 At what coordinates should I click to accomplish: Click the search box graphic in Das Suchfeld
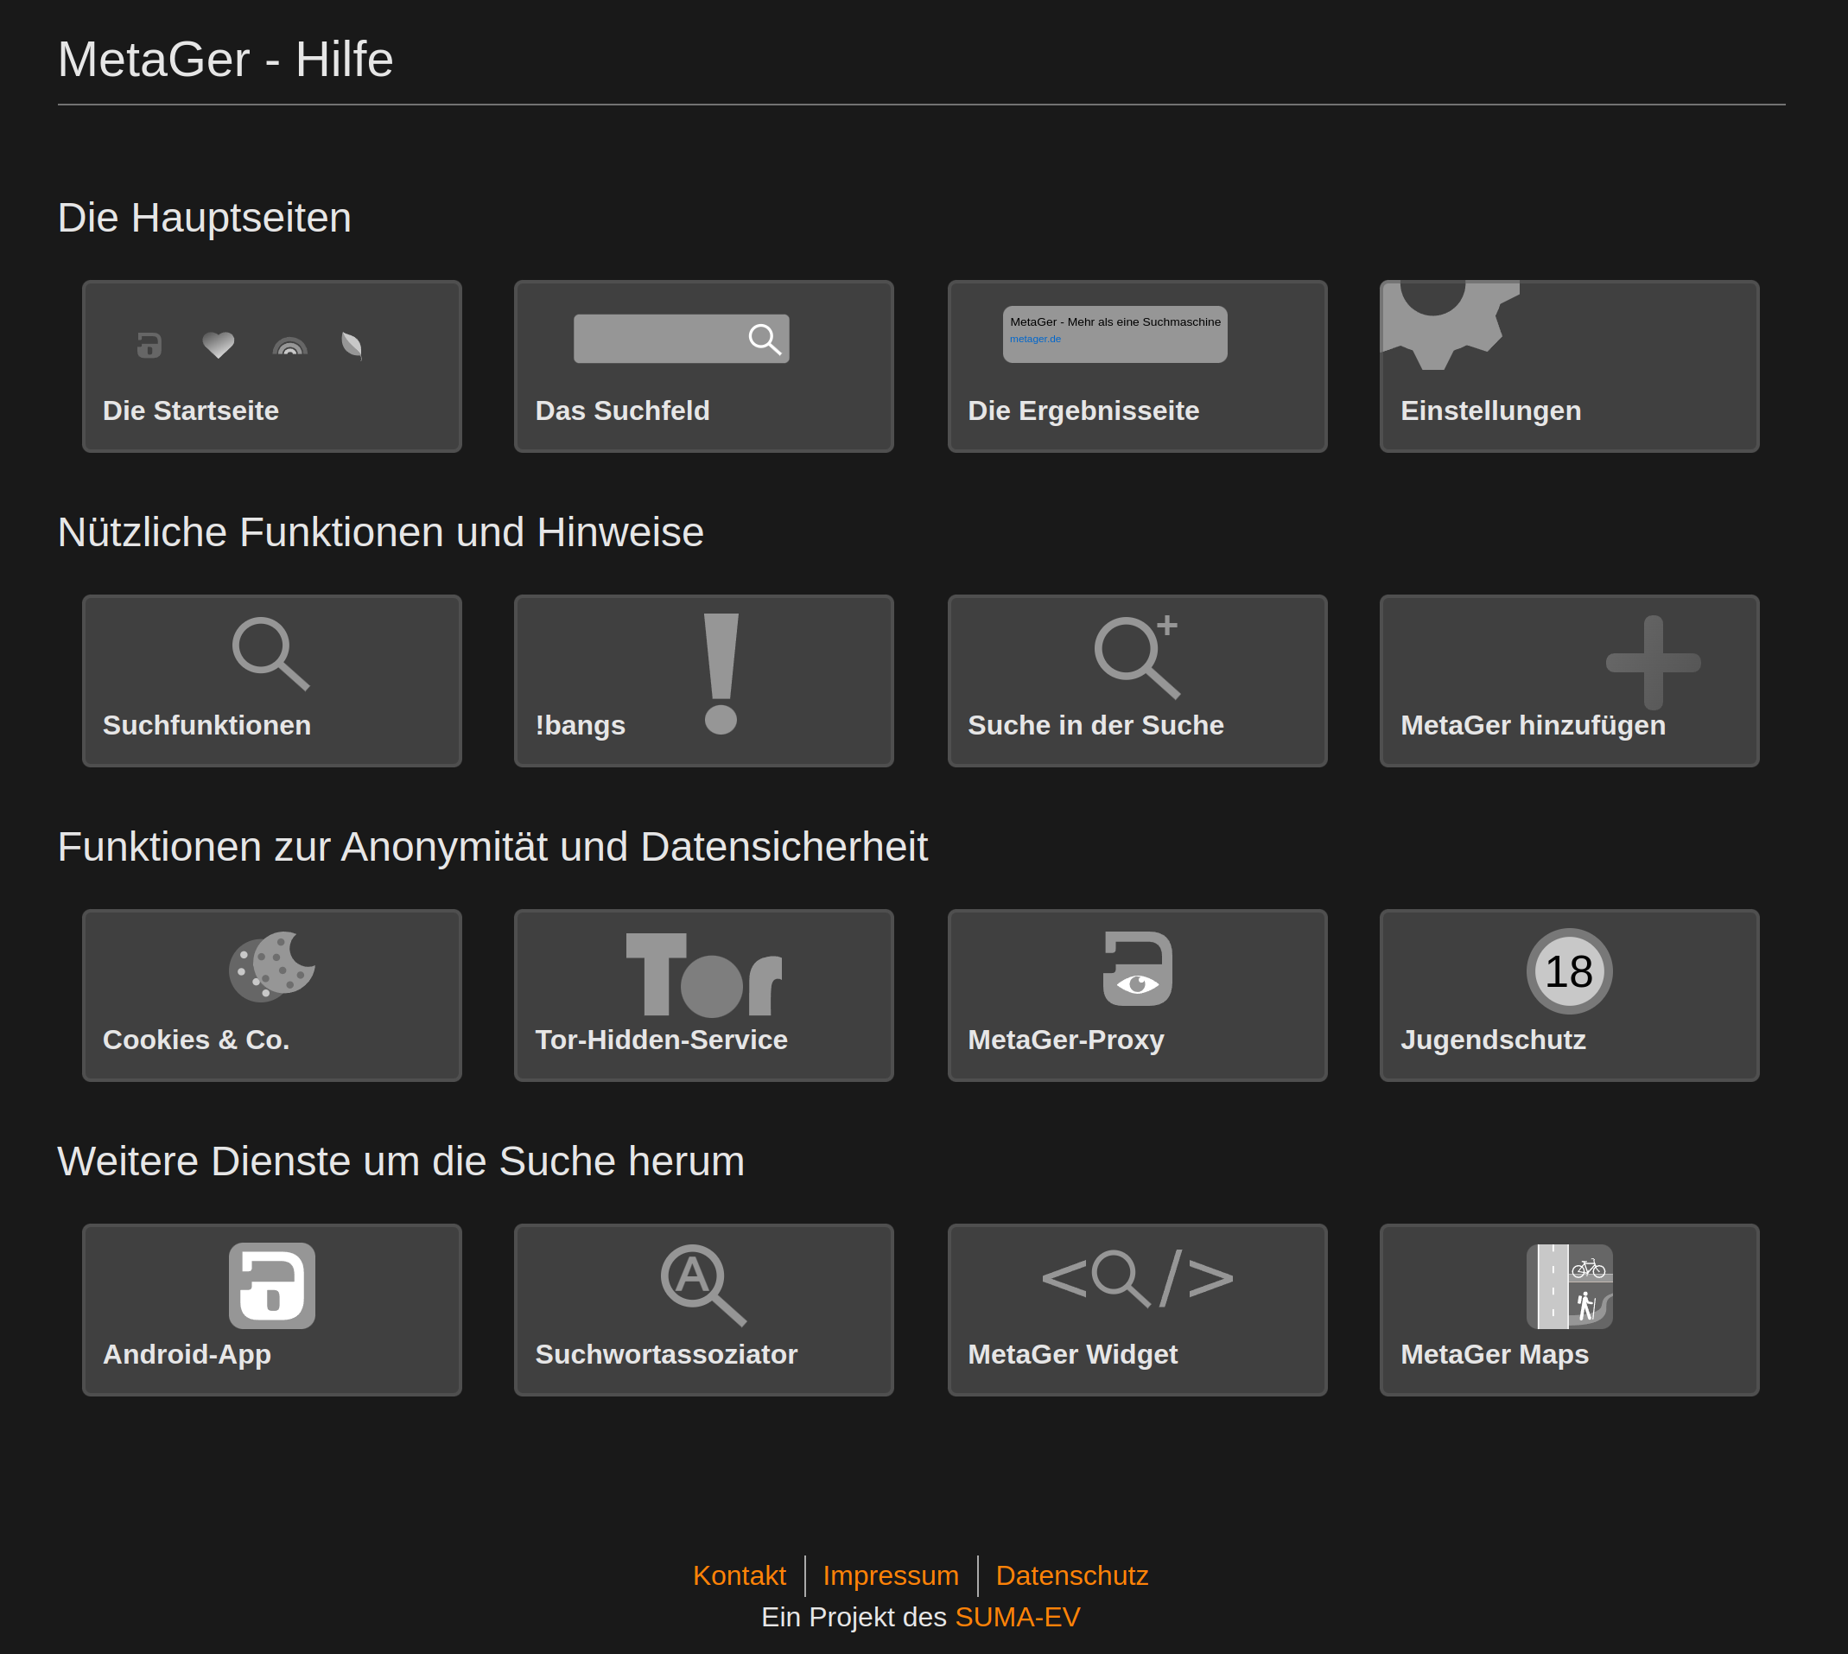[682, 339]
